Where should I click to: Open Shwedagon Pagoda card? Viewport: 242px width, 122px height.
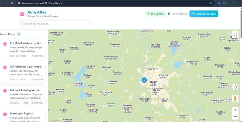point(23,115)
